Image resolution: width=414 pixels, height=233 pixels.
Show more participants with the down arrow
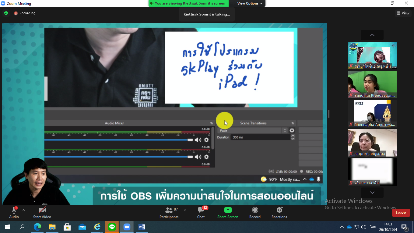[372, 193]
